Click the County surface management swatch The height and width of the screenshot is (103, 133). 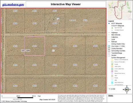click(112, 64)
